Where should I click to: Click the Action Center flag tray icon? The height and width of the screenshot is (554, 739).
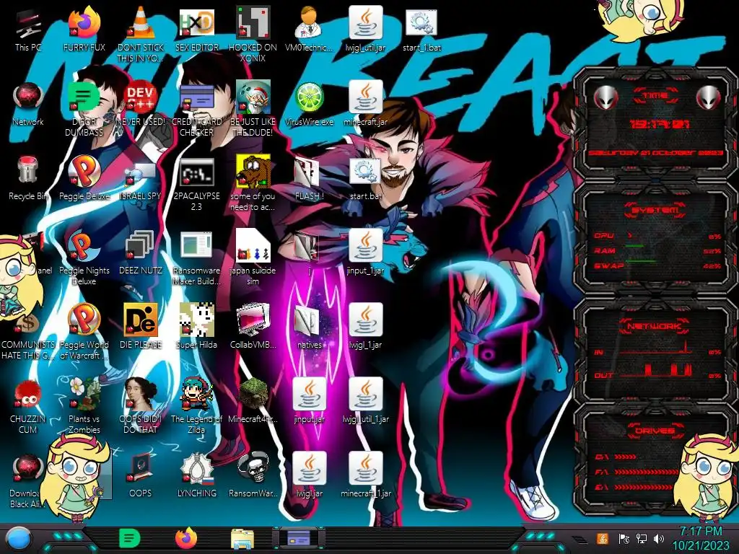(624, 538)
